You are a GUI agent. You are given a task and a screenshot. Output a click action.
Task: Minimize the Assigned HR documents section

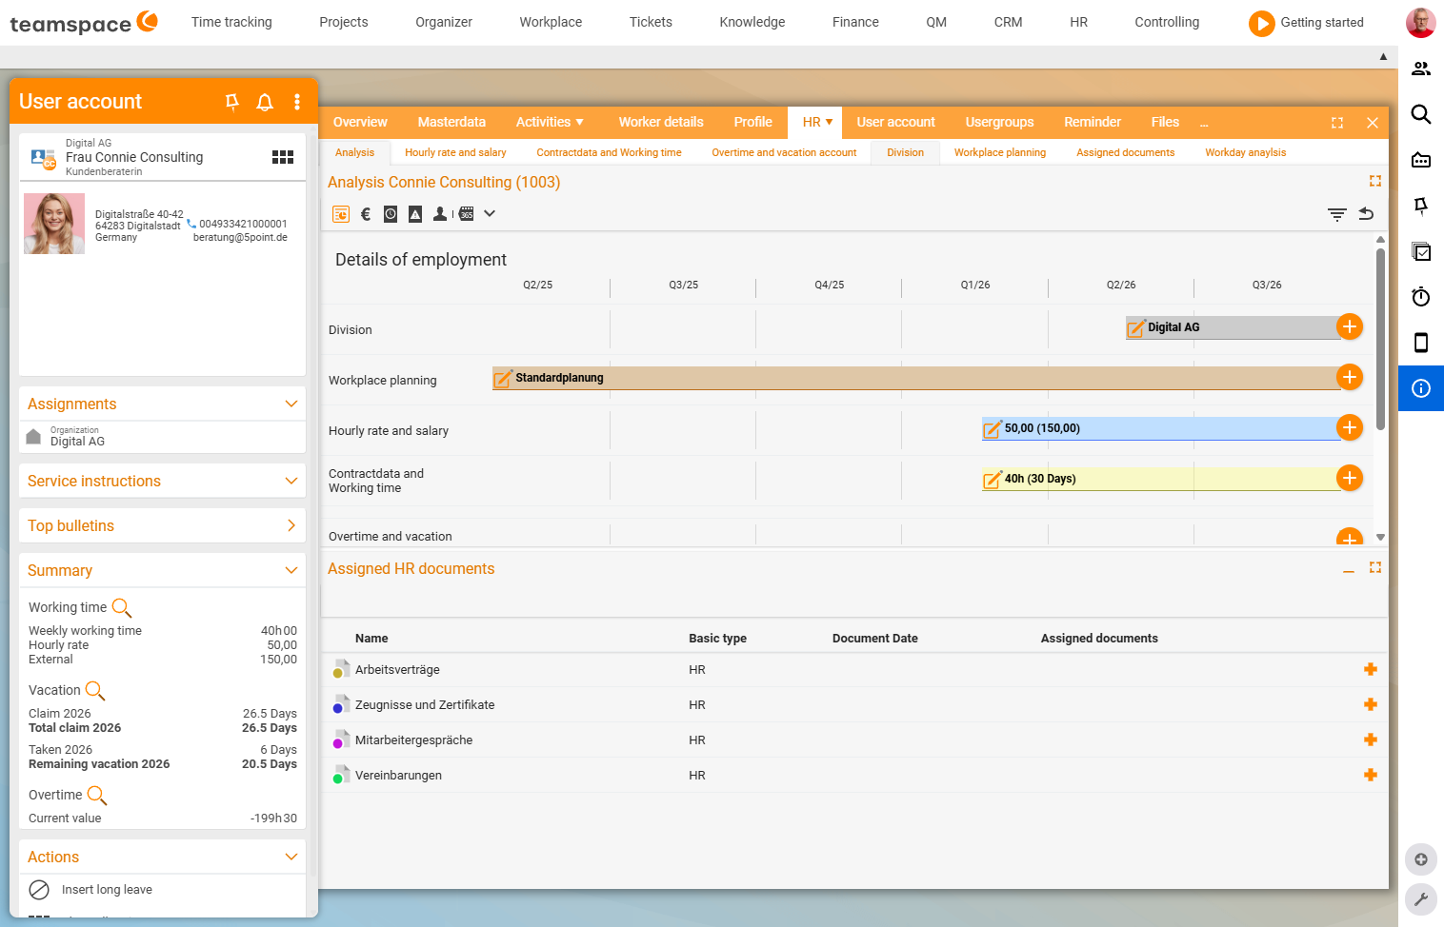click(1349, 571)
